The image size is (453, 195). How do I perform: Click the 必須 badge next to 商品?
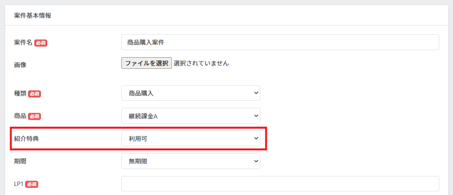(35, 117)
